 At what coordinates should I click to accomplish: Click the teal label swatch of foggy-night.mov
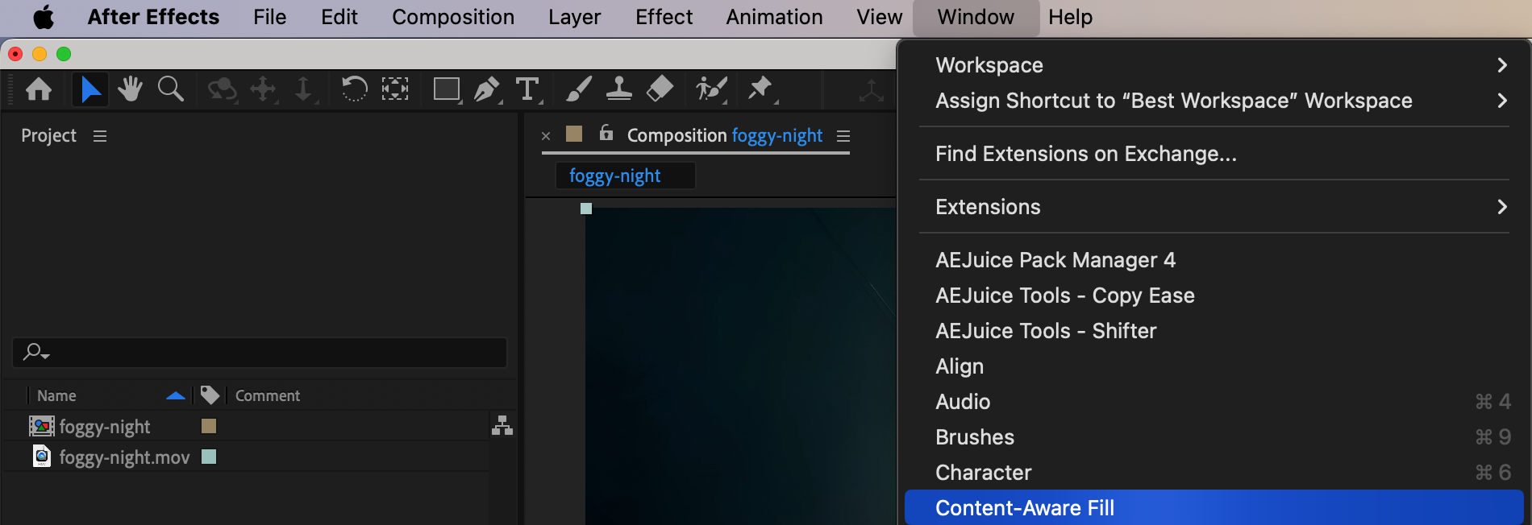coord(209,457)
